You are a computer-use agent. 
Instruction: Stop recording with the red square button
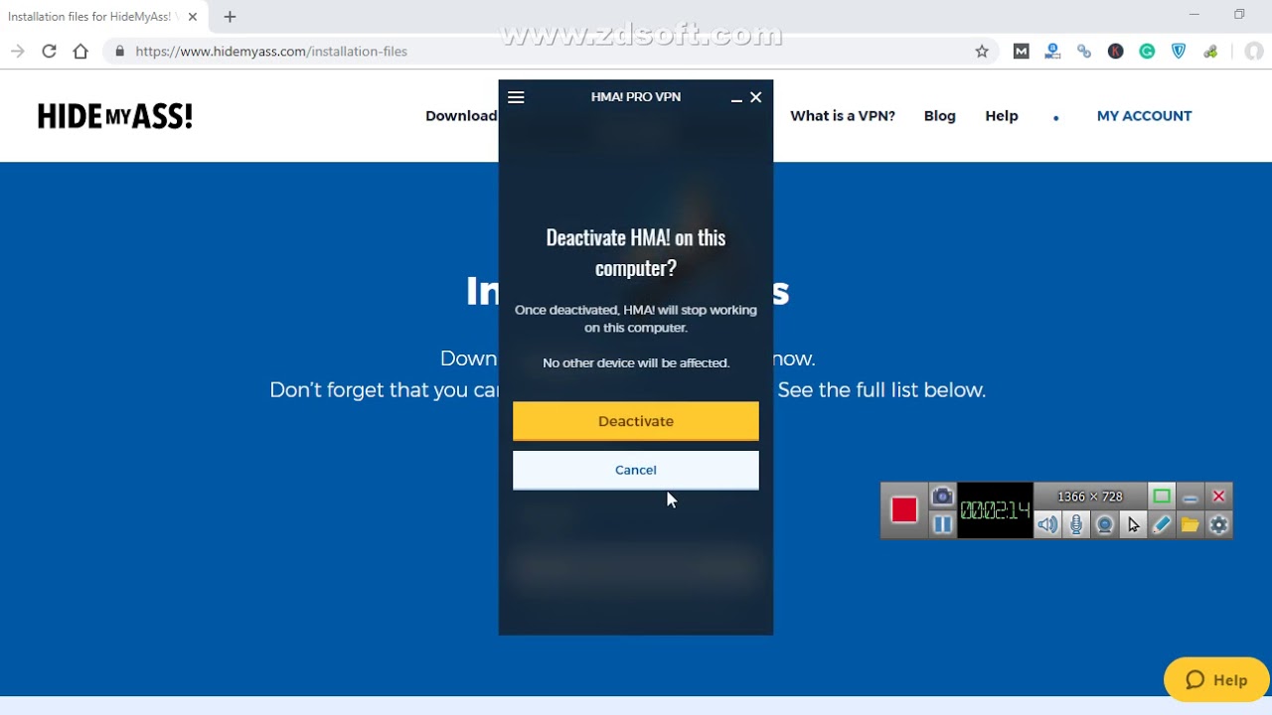tap(904, 510)
